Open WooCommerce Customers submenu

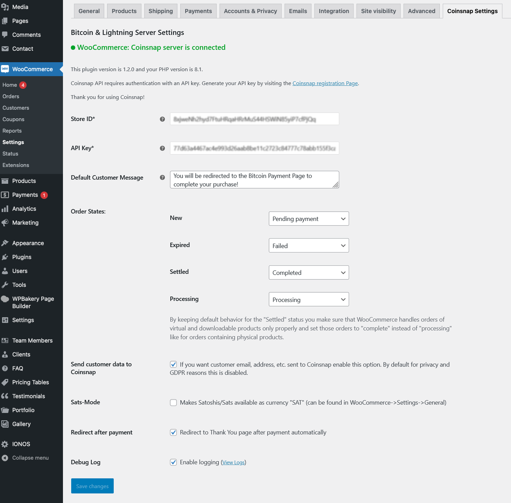16,108
